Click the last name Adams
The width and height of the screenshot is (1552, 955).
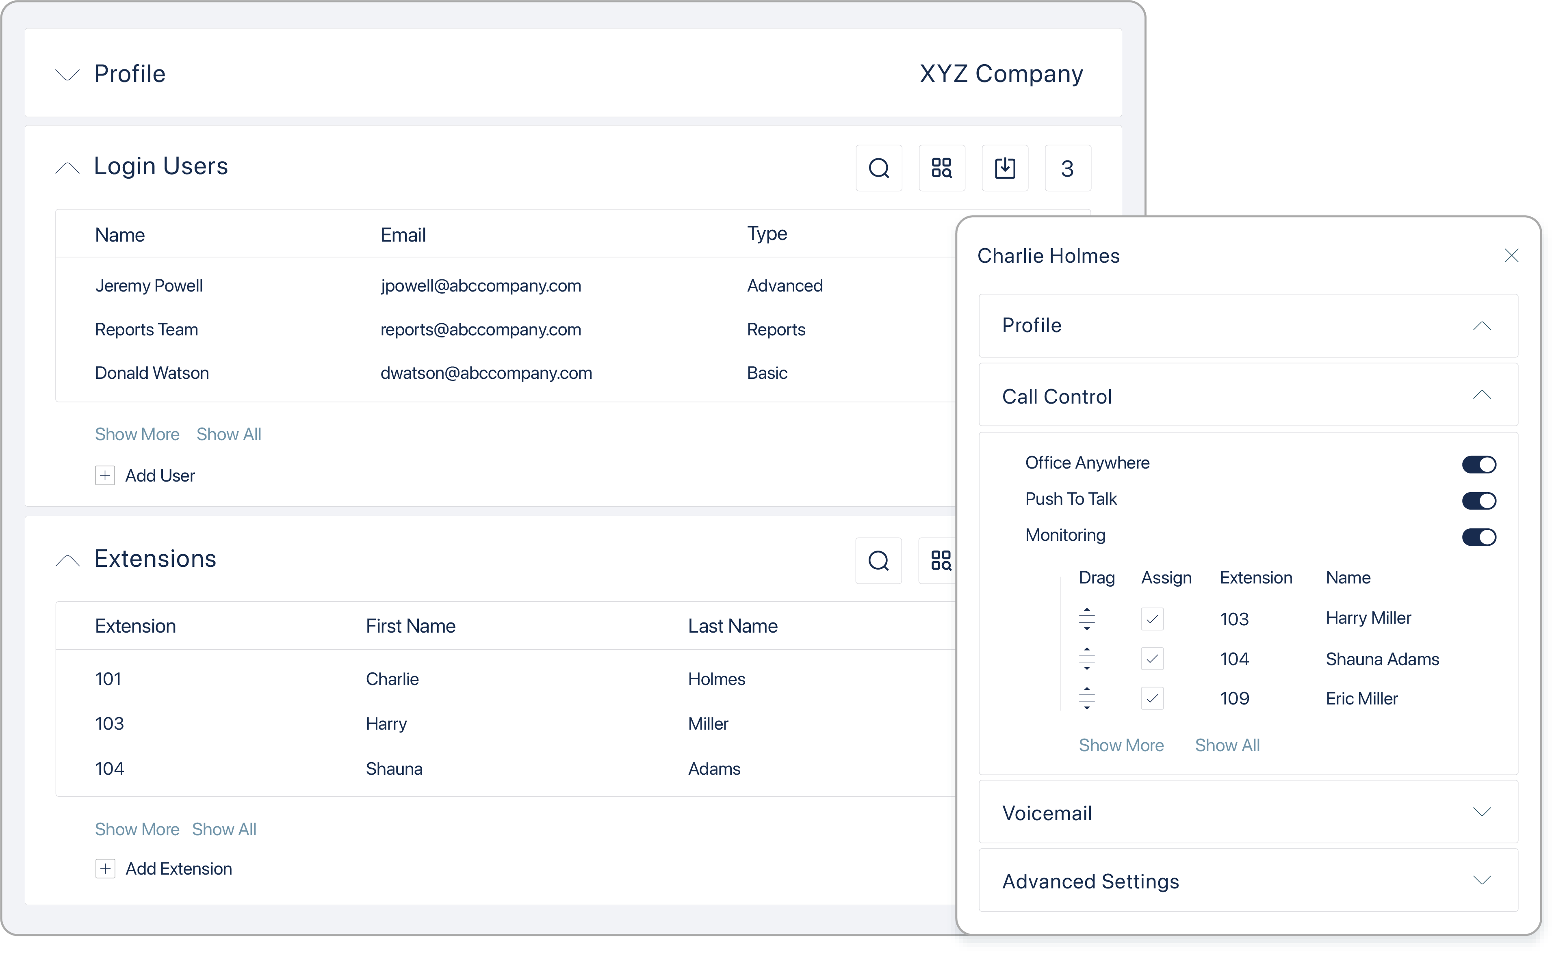coord(714,769)
